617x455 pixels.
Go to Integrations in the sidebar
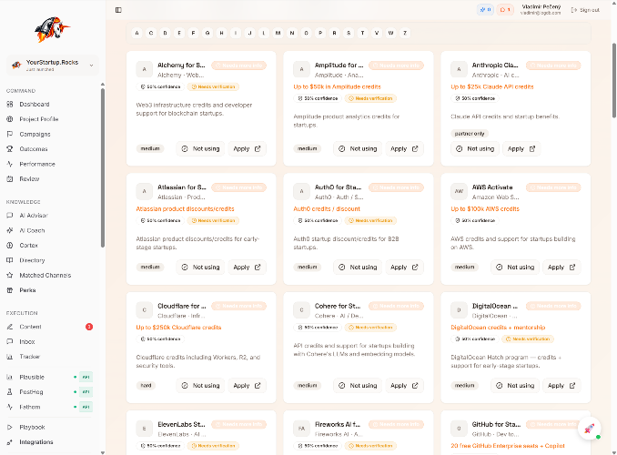pyautogui.click(x=36, y=442)
